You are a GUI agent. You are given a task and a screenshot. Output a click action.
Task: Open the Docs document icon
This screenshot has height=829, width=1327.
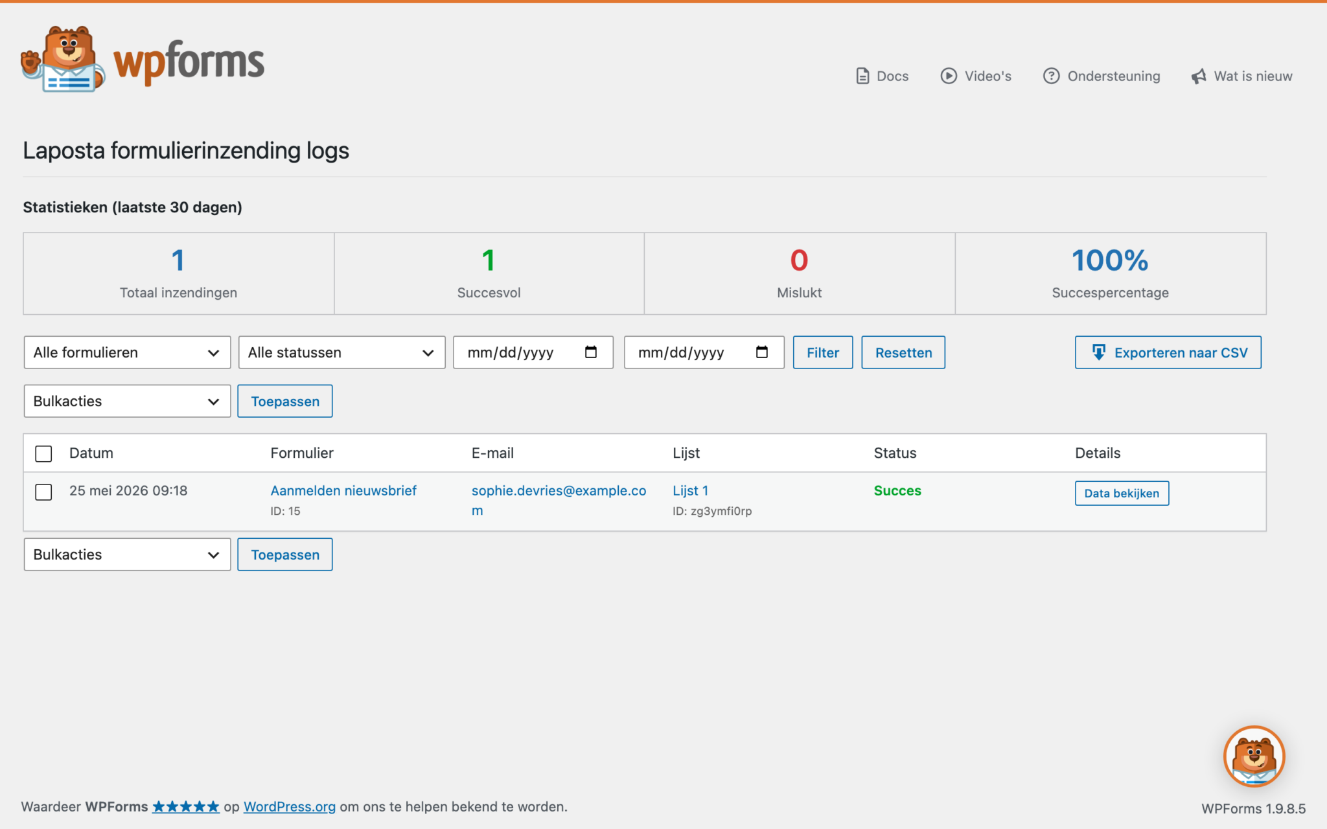(862, 76)
